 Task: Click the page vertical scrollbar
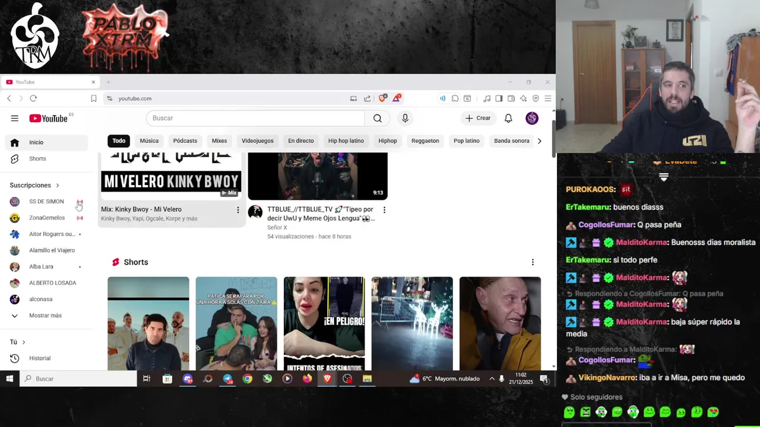point(554,139)
